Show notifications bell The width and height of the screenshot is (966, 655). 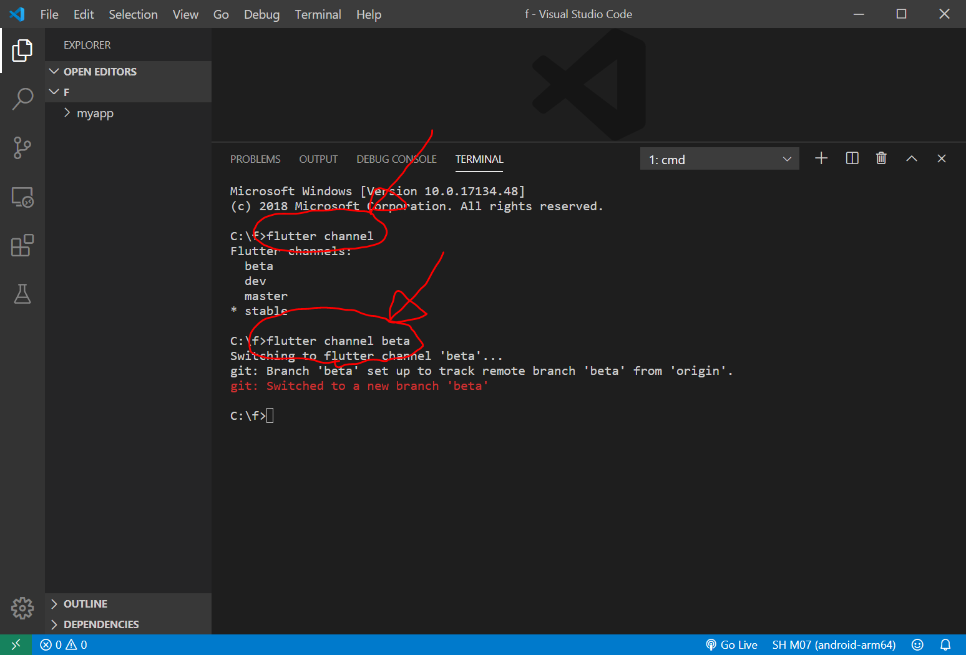pyautogui.click(x=945, y=644)
